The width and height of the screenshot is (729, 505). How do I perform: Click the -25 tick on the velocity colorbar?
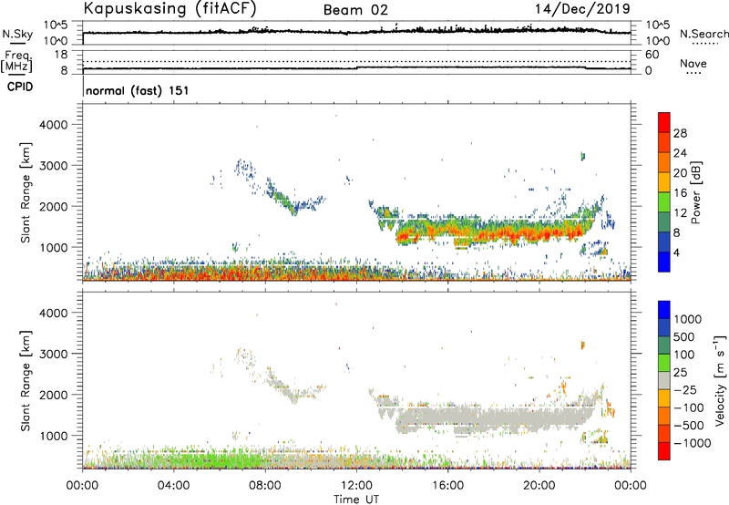(684, 389)
